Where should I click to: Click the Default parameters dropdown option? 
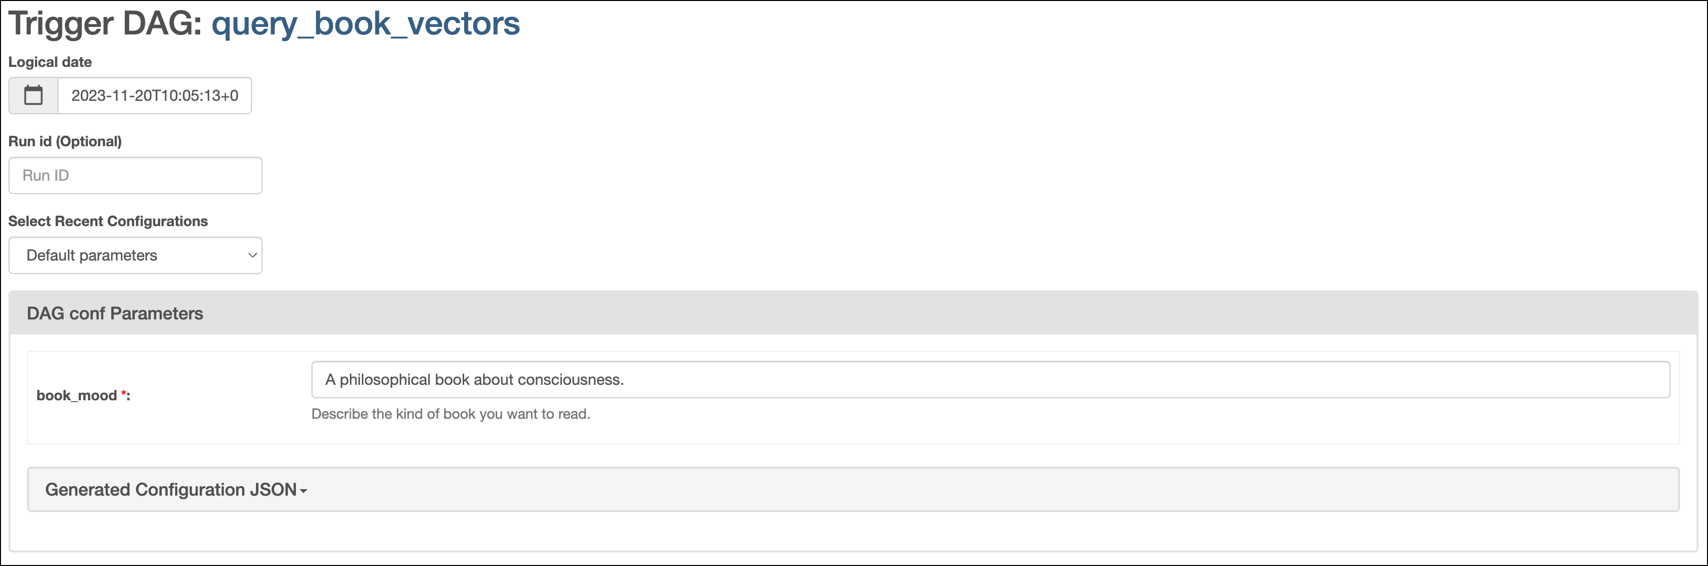[135, 255]
